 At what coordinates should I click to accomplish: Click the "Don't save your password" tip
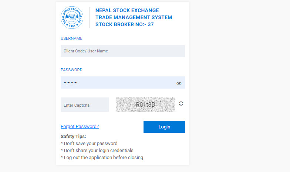click(x=89, y=143)
